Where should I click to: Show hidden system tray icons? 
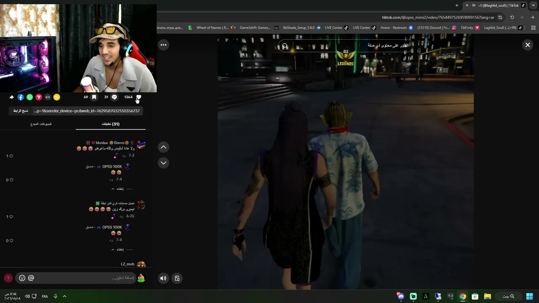point(64,296)
